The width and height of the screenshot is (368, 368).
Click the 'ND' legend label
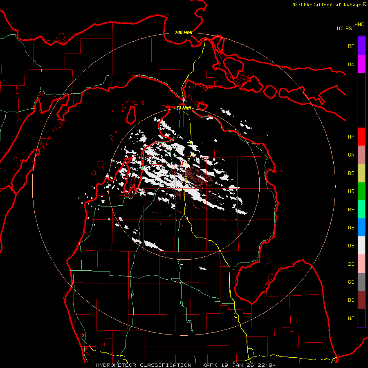351,319
